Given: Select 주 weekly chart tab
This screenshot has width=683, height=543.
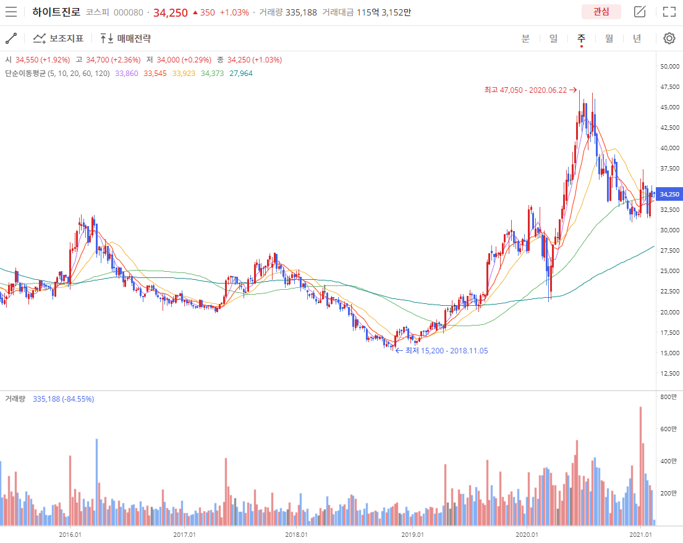Looking at the screenshot, I should pos(581,38).
